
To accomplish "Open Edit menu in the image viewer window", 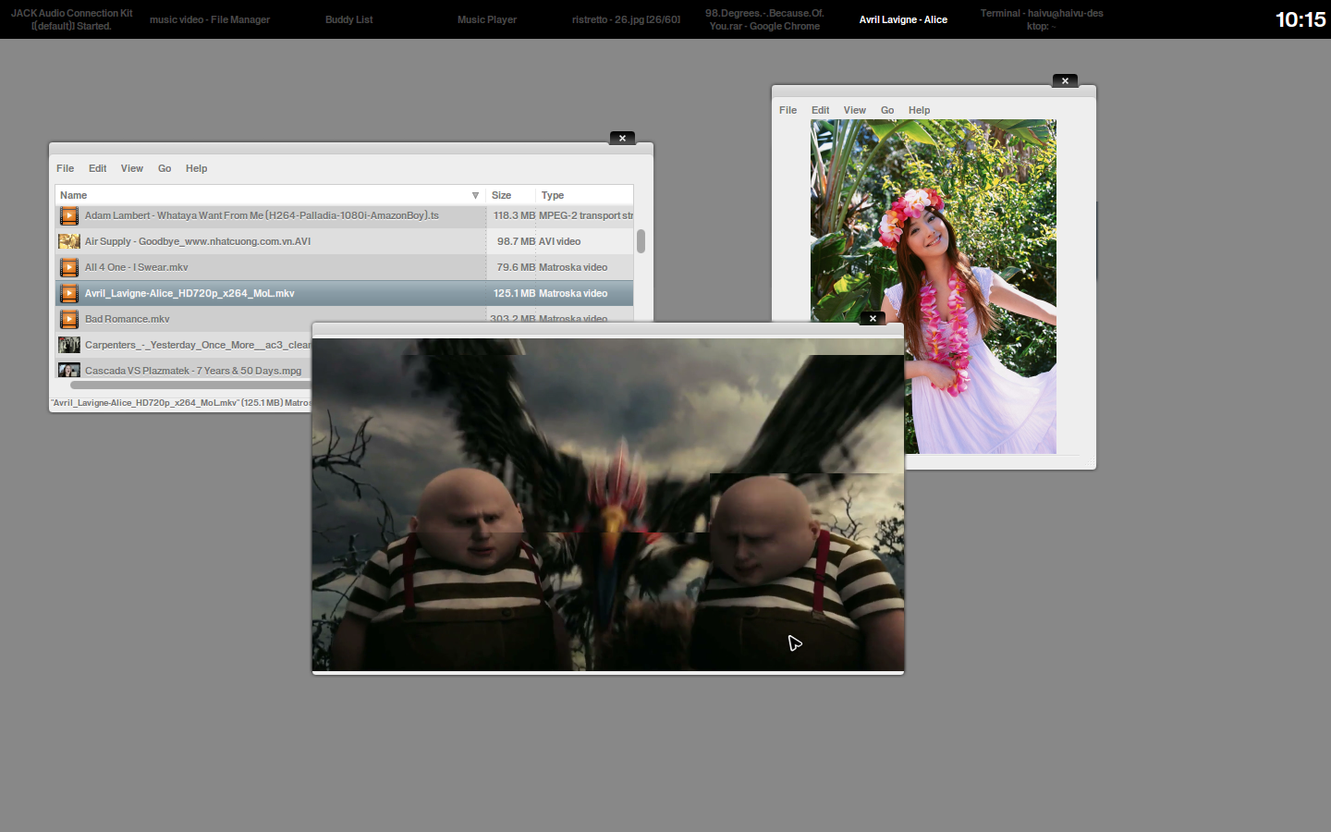I will click(x=820, y=110).
